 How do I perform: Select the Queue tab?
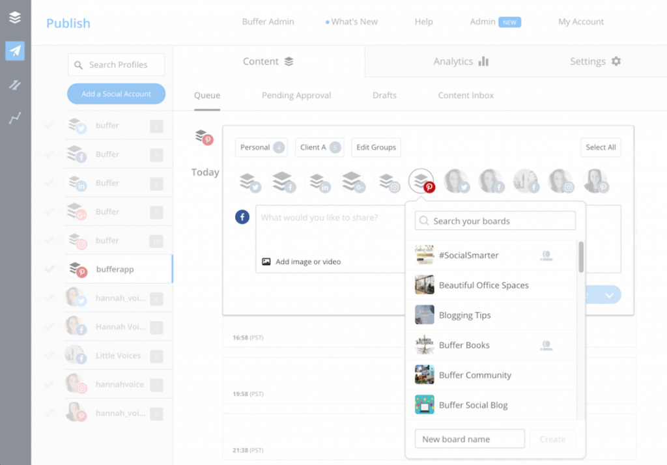[x=207, y=95]
